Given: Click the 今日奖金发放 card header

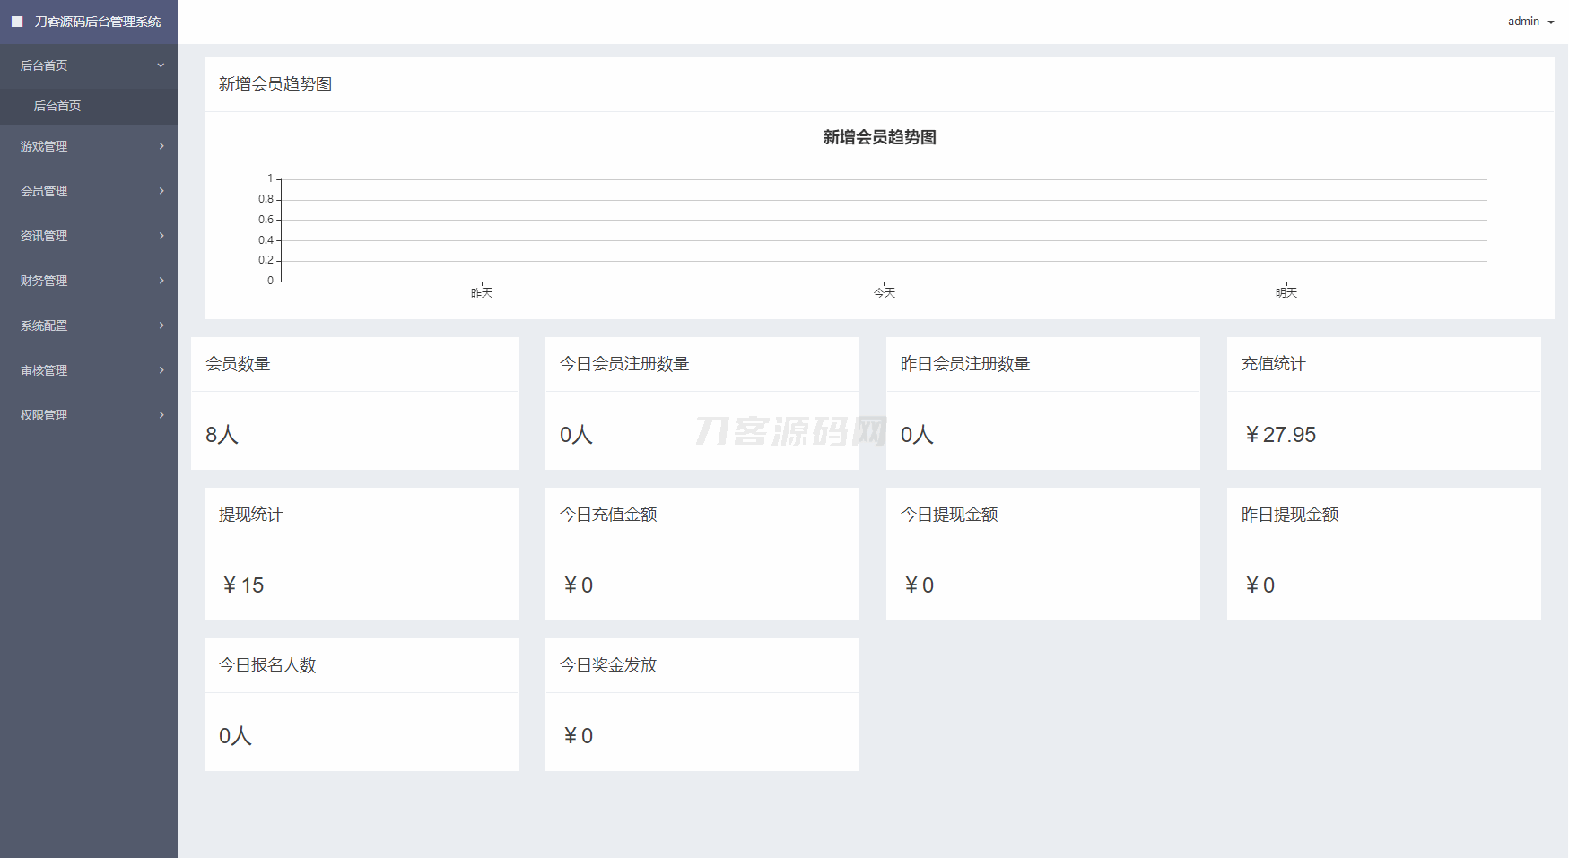Looking at the screenshot, I should click(608, 665).
